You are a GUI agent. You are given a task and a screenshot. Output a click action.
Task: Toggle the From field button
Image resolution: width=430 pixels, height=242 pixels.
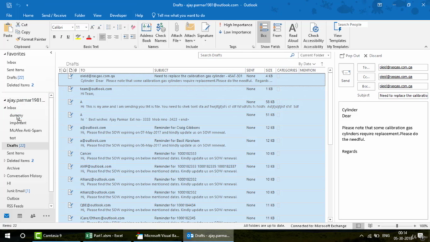pyautogui.click(x=277, y=32)
